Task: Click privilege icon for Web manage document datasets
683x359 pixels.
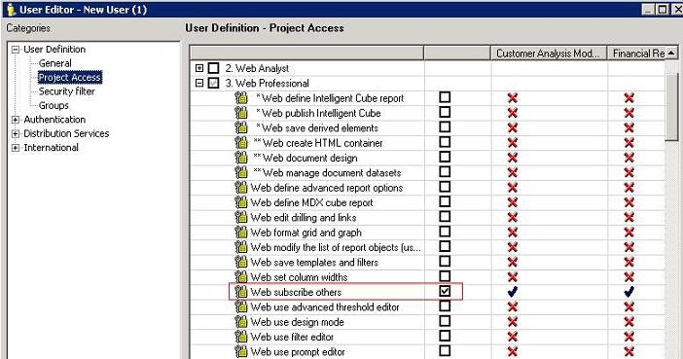Action: [241, 172]
